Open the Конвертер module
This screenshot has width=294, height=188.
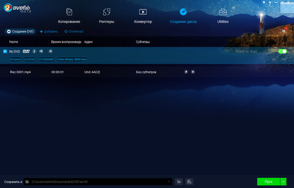tap(143, 16)
